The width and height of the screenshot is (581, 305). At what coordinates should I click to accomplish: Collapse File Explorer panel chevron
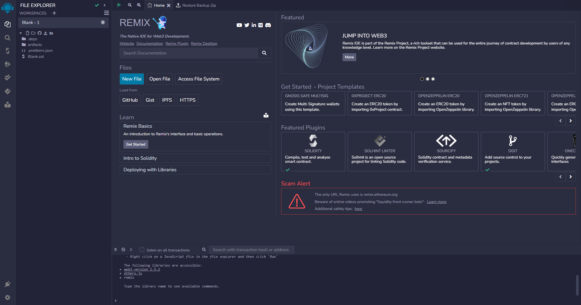tap(105, 5)
